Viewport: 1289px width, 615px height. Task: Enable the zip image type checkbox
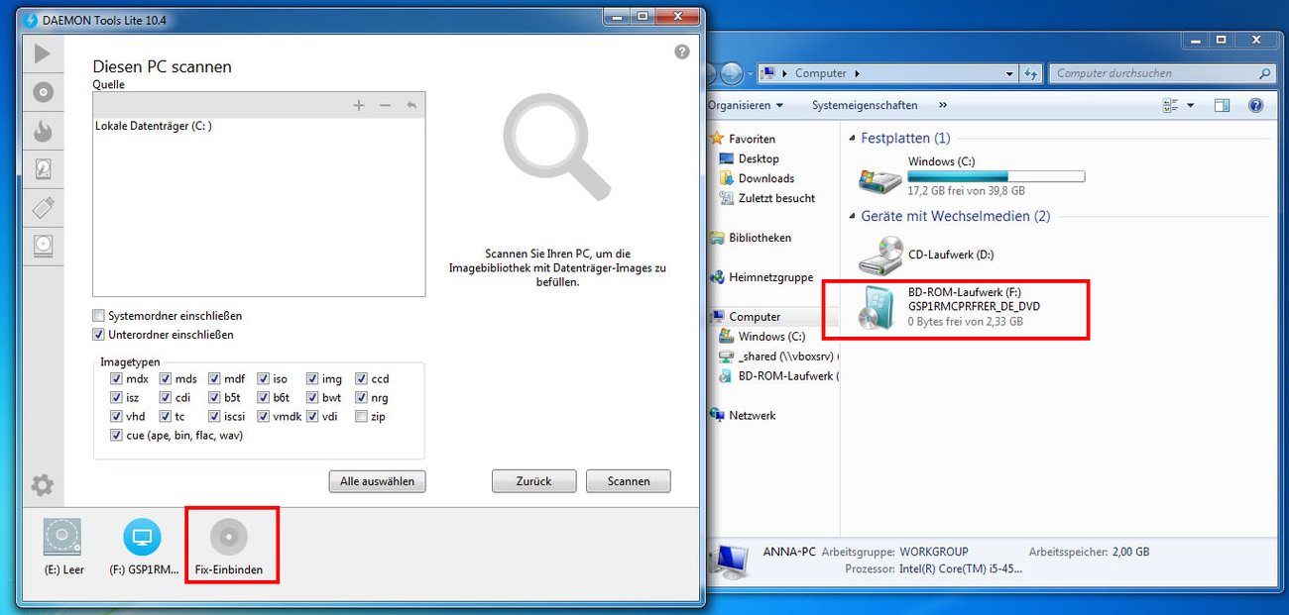click(x=362, y=416)
